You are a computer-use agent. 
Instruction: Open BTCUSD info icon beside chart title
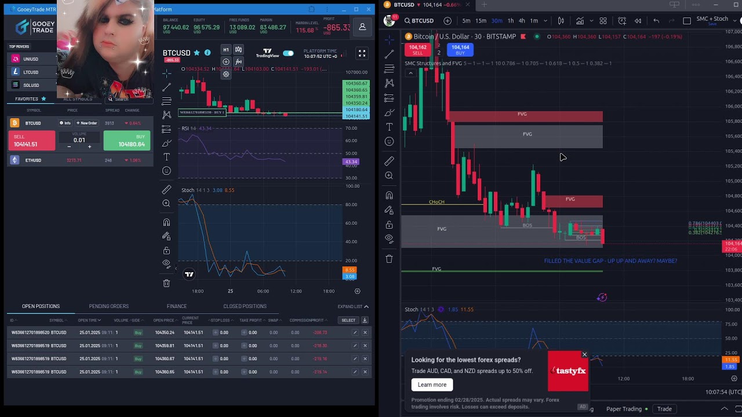click(208, 53)
